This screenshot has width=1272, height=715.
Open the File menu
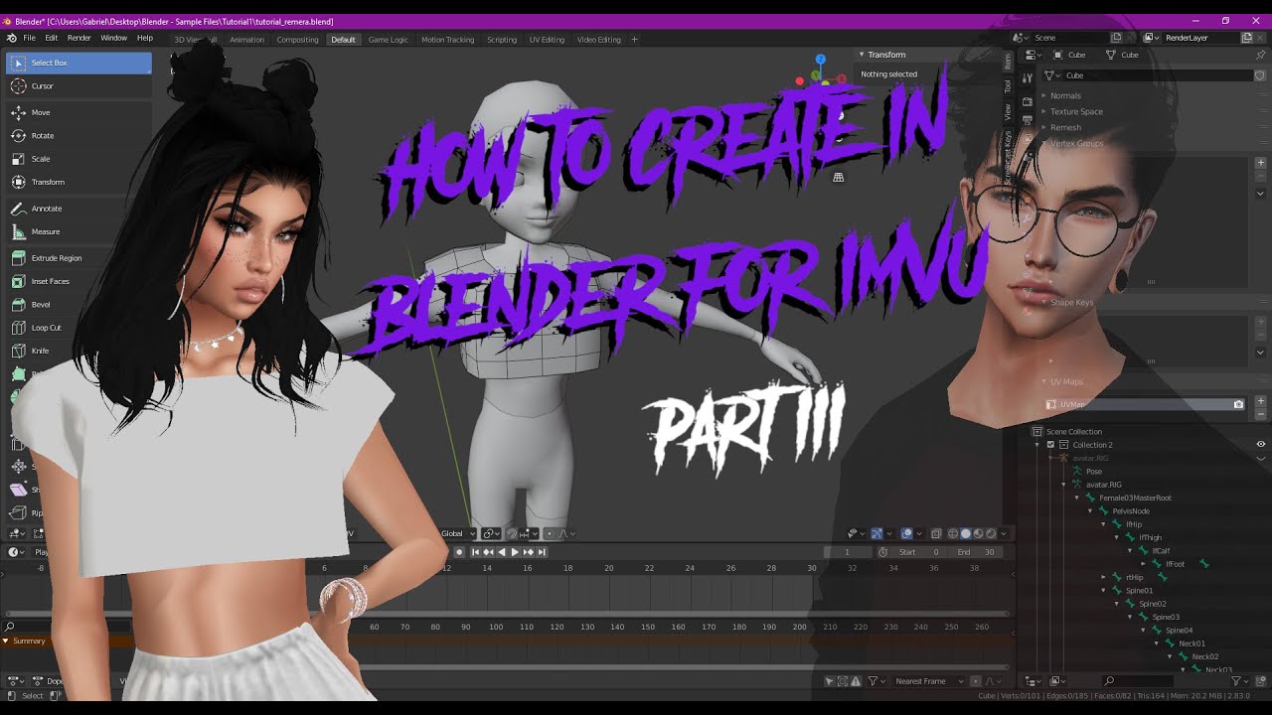[x=30, y=38]
